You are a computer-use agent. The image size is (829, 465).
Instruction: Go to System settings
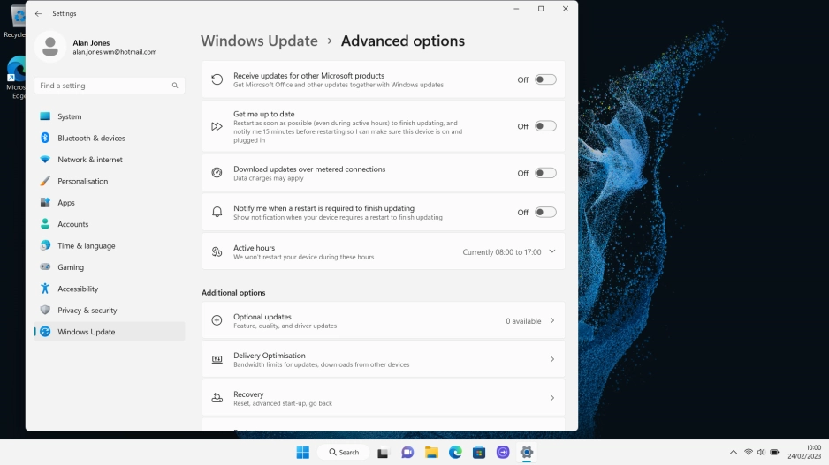coord(110,116)
